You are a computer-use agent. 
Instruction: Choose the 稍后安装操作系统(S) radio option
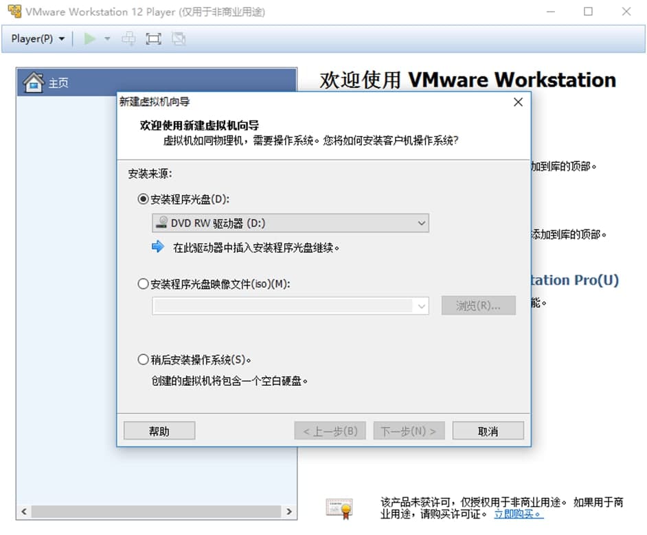pyautogui.click(x=143, y=359)
